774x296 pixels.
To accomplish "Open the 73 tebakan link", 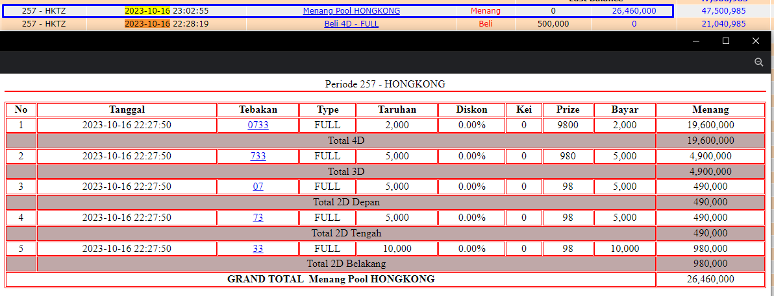I will click(x=258, y=218).
